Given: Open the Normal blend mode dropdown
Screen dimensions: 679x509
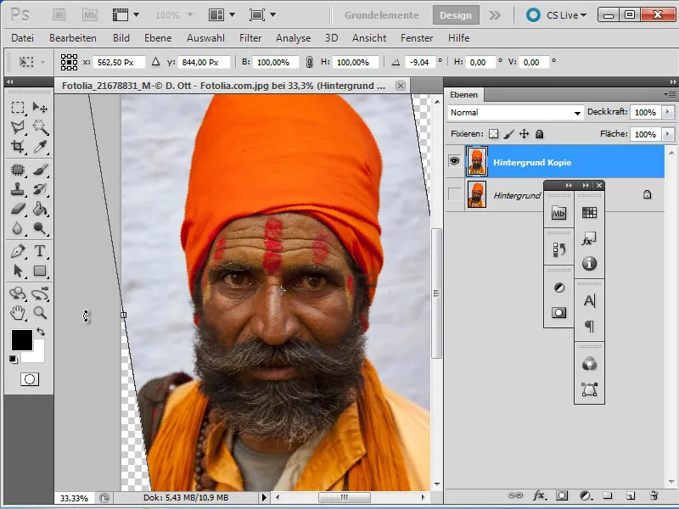Looking at the screenshot, I should point(513,112).
